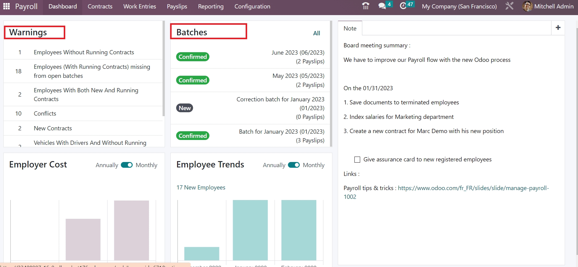
Task: Click the debug tools wrench icon
Action: [x=509, y=6]
